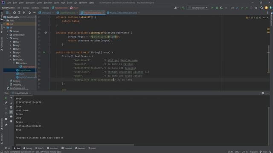Go to previous highlighted error arrow
This screenshot has height=153, width=273.
(x=264, y=18)
